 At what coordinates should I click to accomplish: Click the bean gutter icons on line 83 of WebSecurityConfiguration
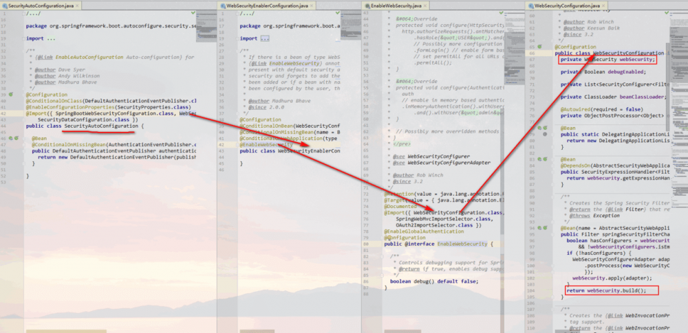(x=542, y=159)
